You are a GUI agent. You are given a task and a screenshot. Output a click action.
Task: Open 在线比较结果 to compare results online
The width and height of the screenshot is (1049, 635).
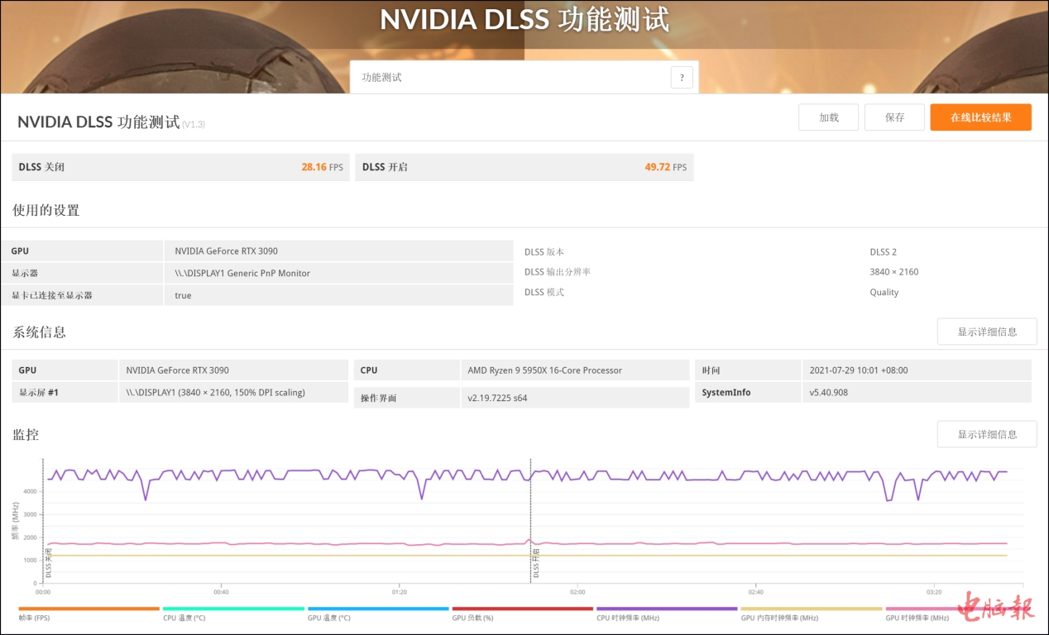[x=980, y=117]
